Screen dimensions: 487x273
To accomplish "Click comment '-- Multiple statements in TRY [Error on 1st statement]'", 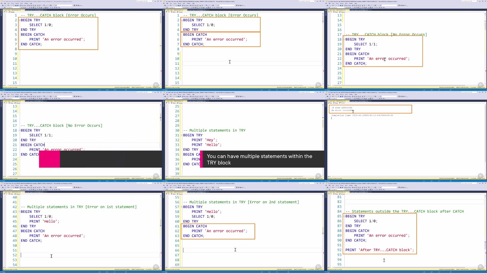I will pos(79,207).
